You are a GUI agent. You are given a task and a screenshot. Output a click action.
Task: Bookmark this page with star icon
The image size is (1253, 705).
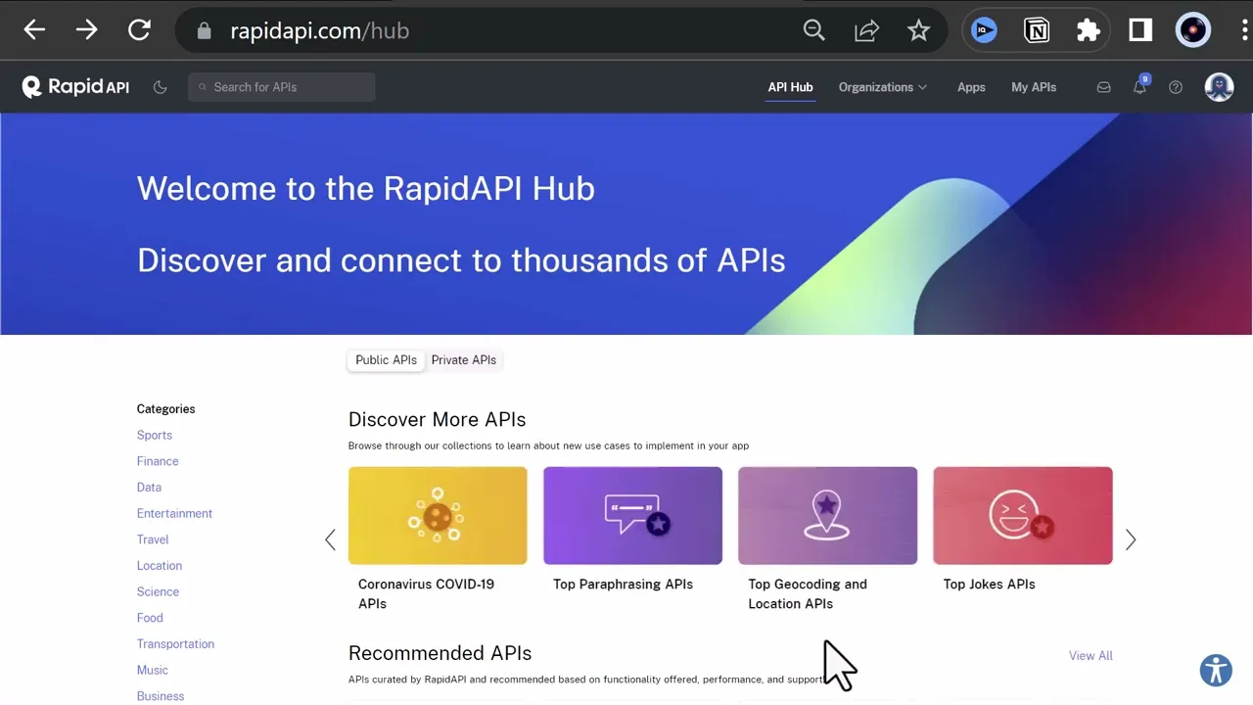918,30
